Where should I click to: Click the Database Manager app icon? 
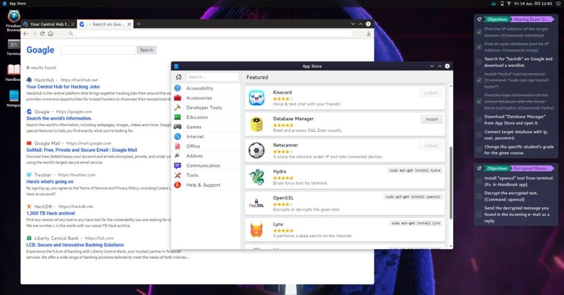tap(256, 124)
